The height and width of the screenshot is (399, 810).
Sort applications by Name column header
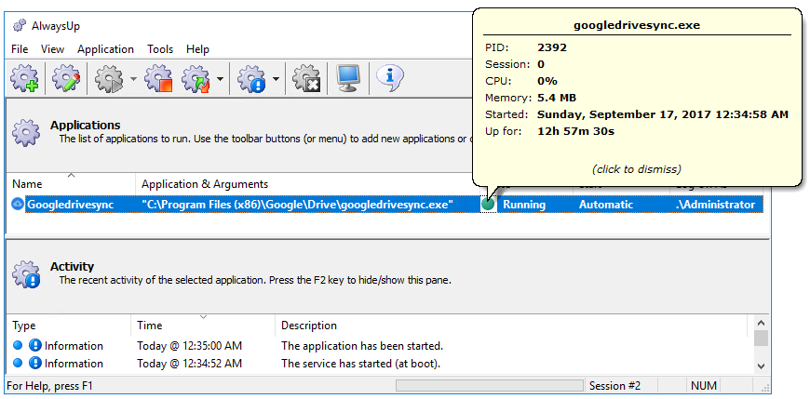pyautogui.click(x=72, y=184)
